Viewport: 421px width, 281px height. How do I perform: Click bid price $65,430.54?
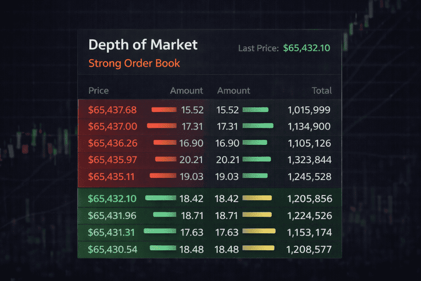point(112,250)
